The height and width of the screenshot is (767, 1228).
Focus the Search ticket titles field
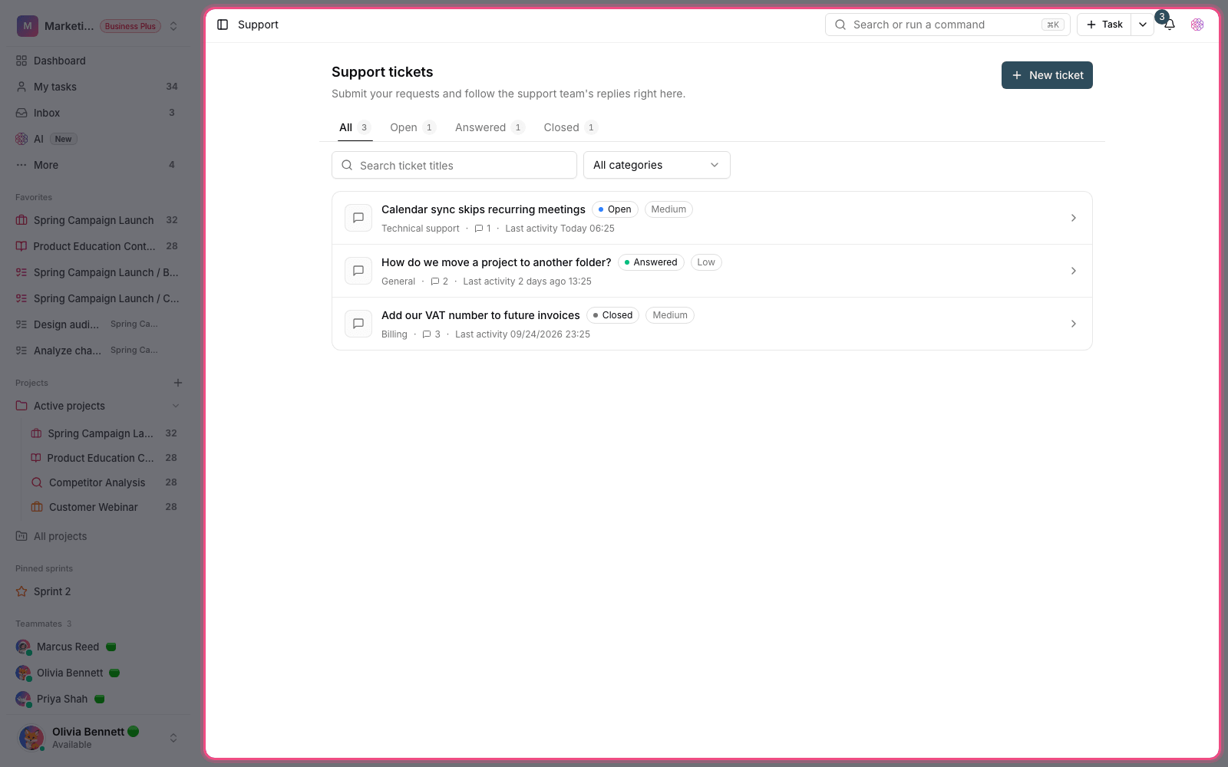point(454,165)
